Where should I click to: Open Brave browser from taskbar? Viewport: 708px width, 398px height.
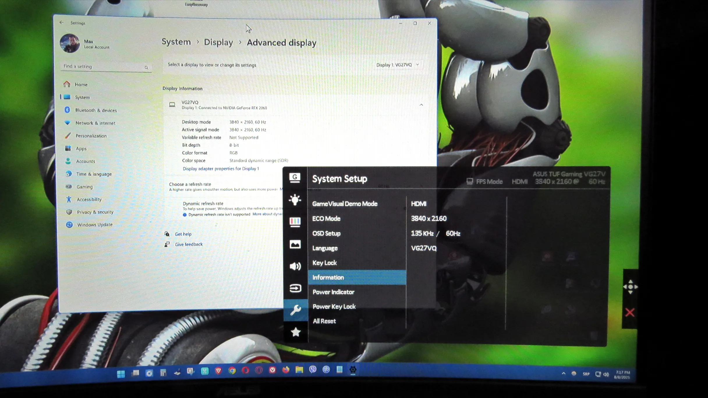point(218,371)
